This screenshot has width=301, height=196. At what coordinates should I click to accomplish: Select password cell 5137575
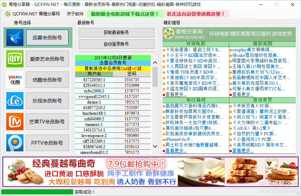coord(132,141)
